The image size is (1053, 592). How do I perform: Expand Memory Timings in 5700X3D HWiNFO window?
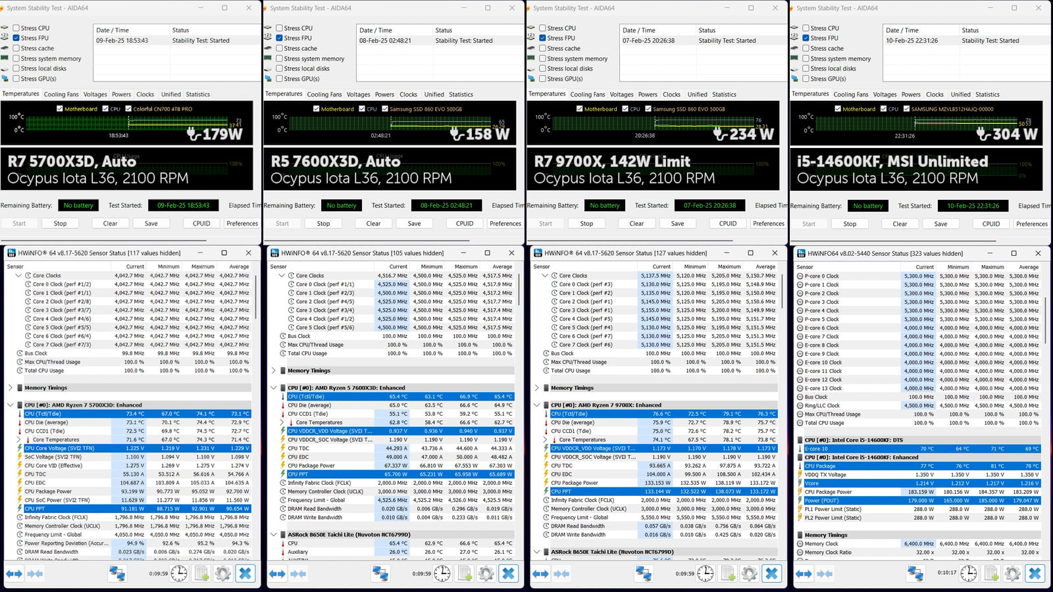(x=11, y=388)
